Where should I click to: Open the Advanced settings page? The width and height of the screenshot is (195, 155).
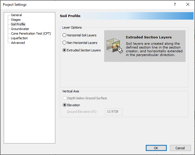[x=18, y=43]
